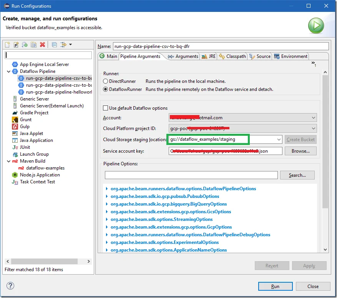Collapse all configurations in tree toolbar
Viewport: 337px width, 298px height.
tap(54, 45)
